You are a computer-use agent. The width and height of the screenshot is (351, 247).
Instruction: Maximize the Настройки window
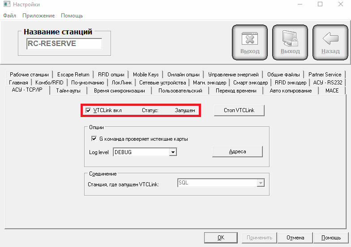320,4
